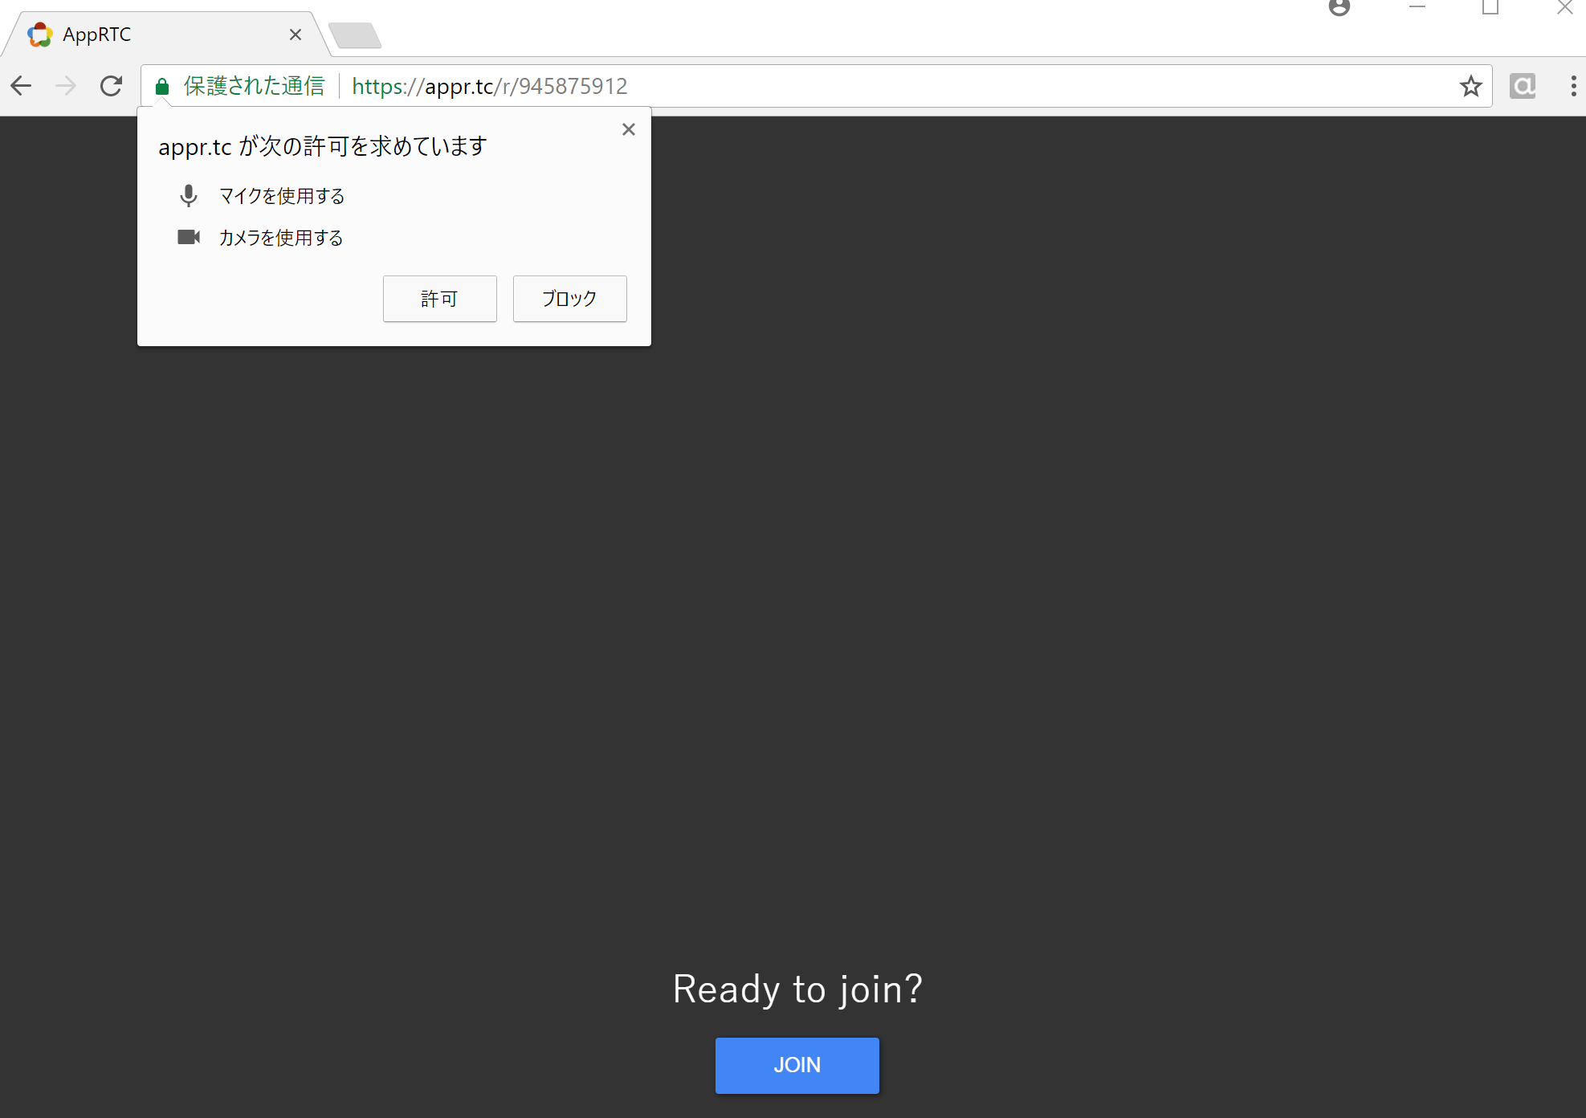Click the microphone icon in permission dialog
This screenshot has width=1586, height=1118.
[x=189, y=195]
